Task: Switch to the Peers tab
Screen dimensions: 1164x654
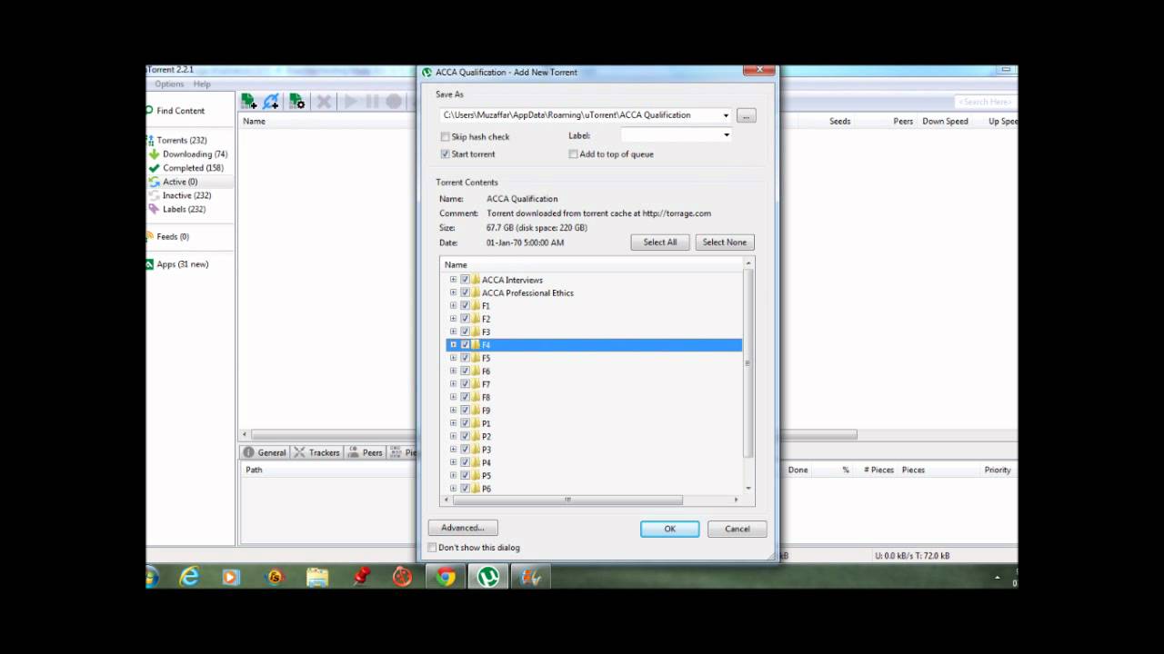Action: pos(366,452)
